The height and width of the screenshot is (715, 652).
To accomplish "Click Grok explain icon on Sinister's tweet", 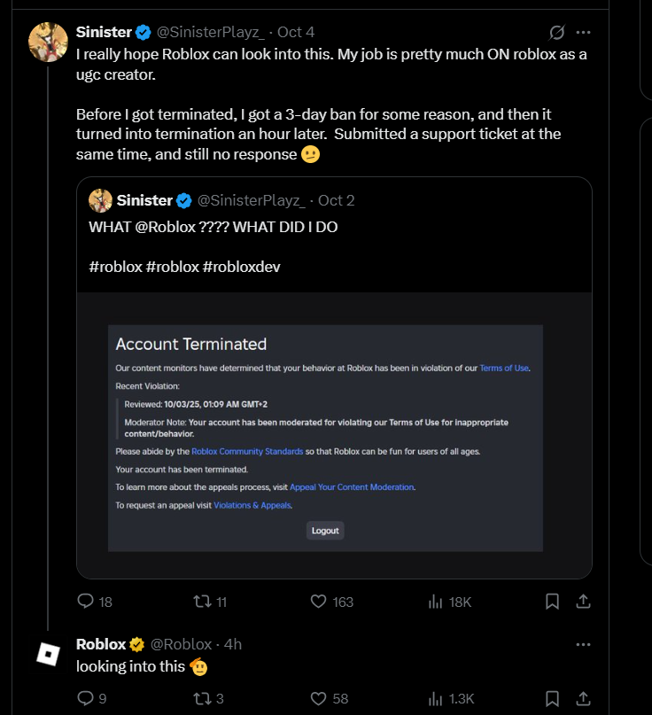I will pos(557,33).
